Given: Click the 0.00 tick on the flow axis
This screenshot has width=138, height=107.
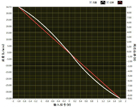Looking at the screenshot, I should point(9,53).
